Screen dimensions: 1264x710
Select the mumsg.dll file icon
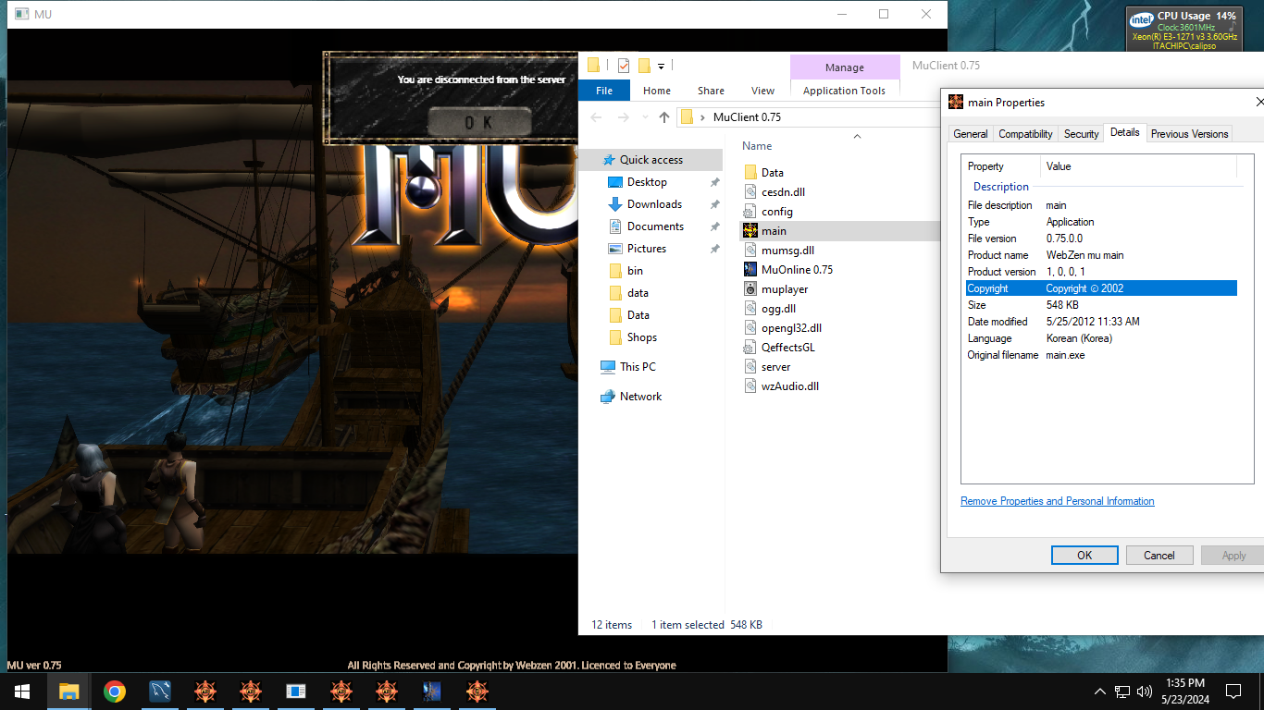pos(751,251)
